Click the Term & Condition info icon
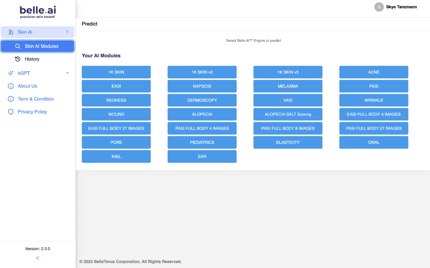Screen dimensions: 430x268 [x=11, y=99]
